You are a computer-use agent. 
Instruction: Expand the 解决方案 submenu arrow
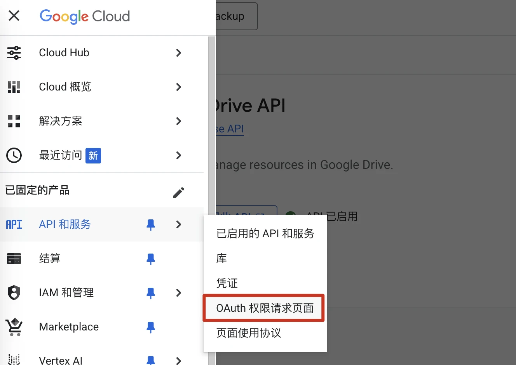point(179,121)
